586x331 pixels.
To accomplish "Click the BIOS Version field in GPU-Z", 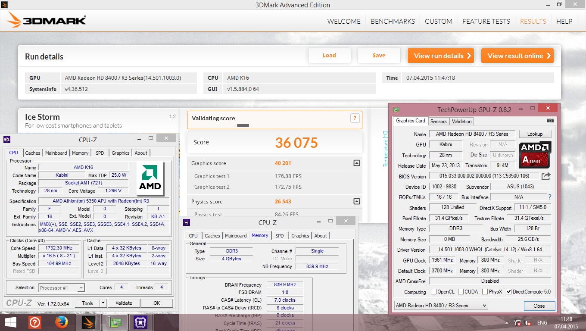I will (x=484, y=176).
